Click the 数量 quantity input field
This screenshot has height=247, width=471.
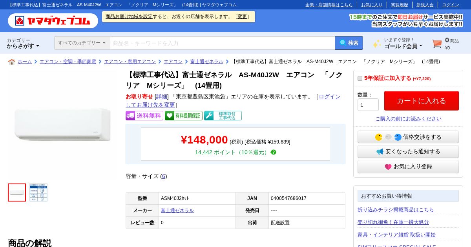368,105
